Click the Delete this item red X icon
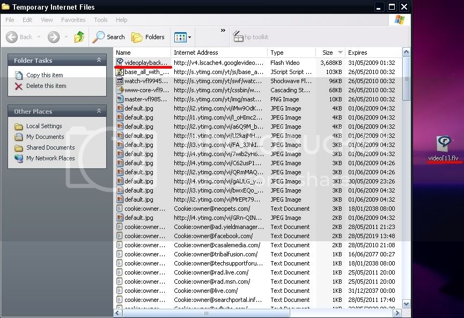 (x=19, y=86)
